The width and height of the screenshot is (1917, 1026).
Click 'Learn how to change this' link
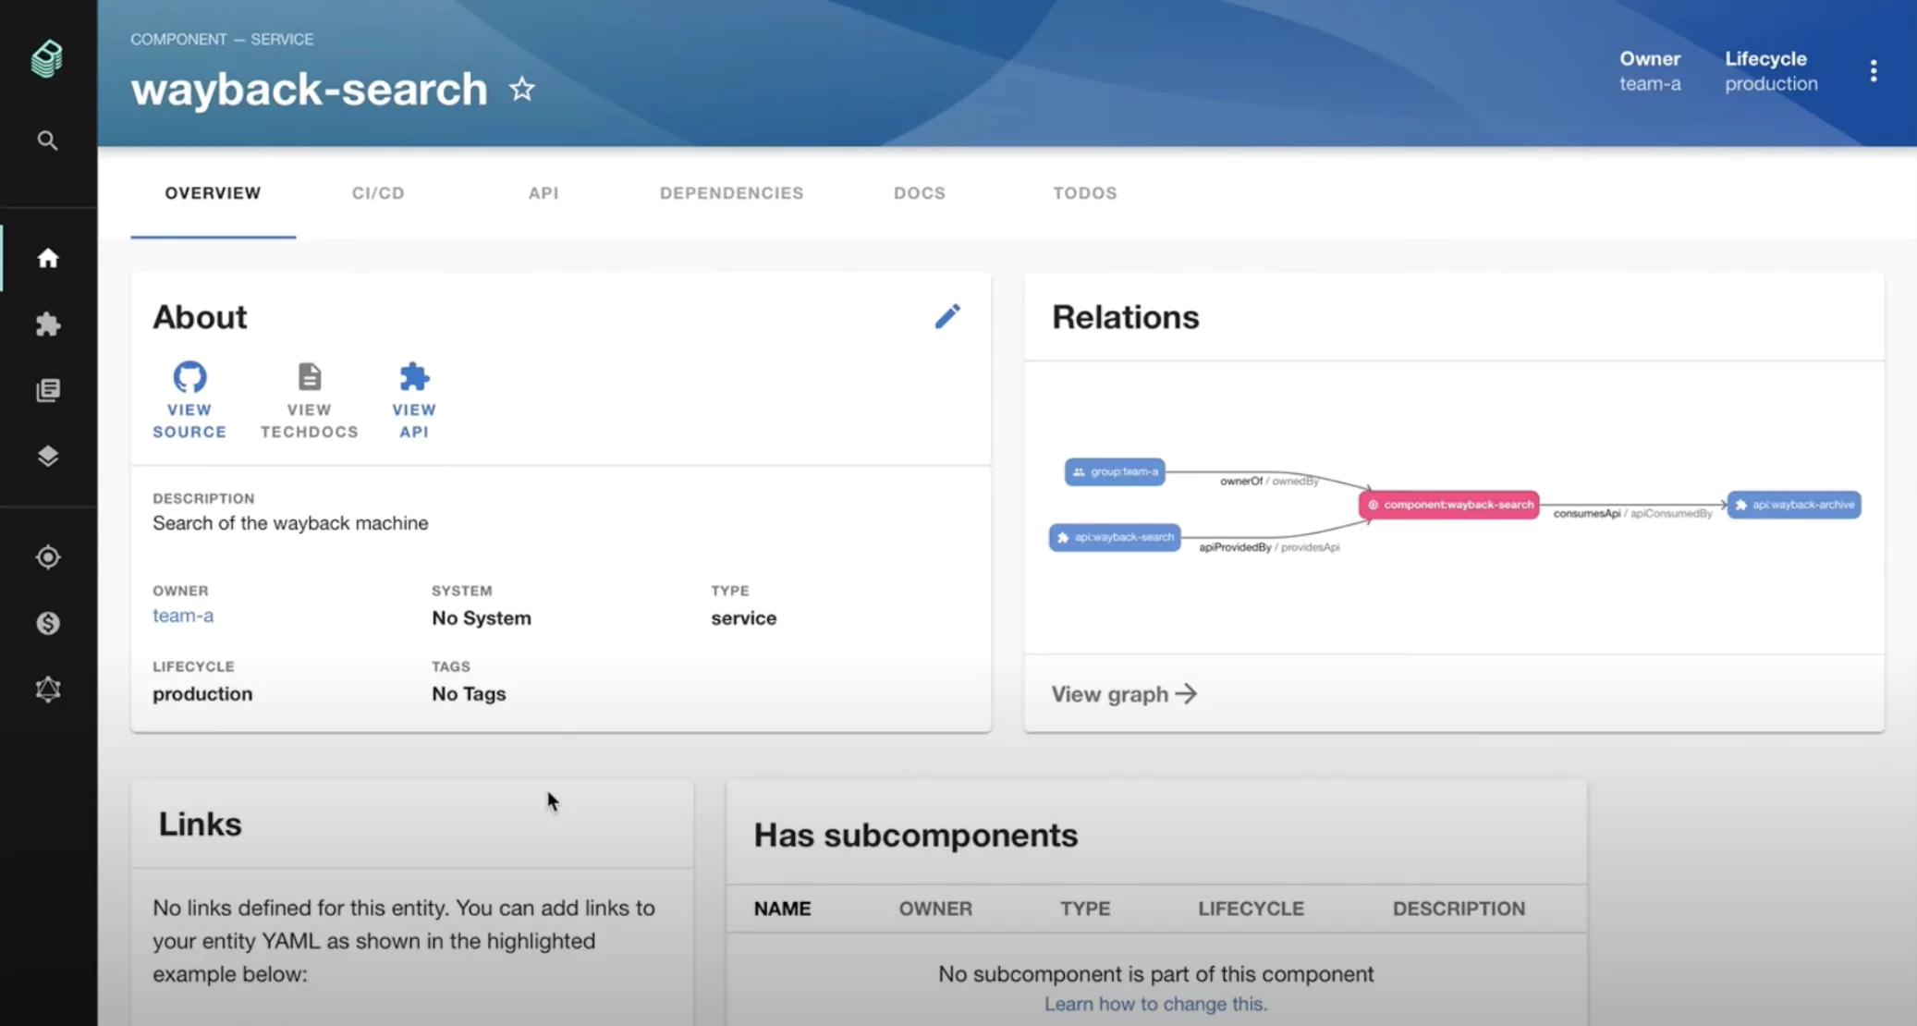(x=1155, y=1004)
